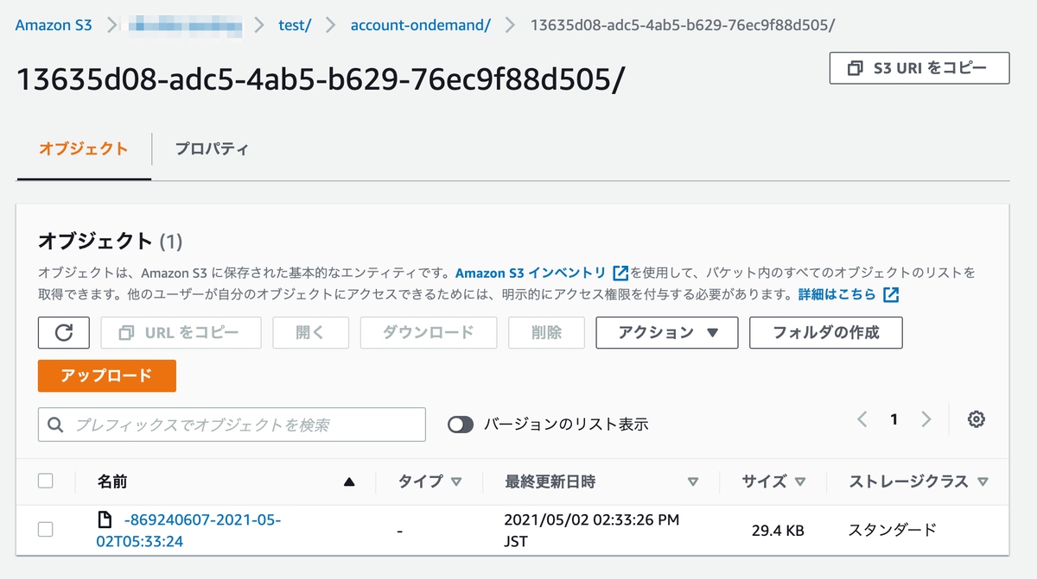Navigate to account-ondemand/ breadcrumb folder
This screenshot has width=1037, height=579.
pyautogui.click(x=421, y=25)
